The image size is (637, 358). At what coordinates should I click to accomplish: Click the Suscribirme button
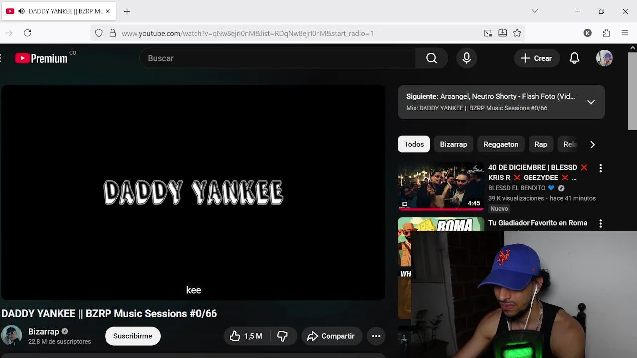coord(133,336)
